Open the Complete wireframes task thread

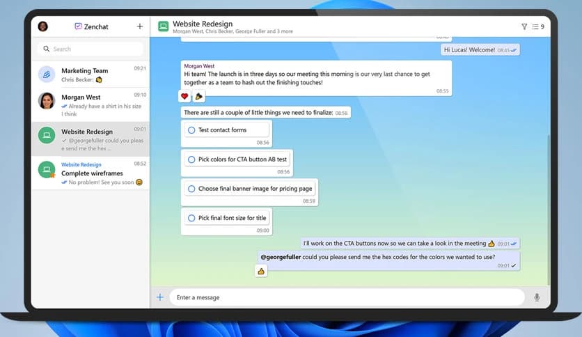point(91,173)
